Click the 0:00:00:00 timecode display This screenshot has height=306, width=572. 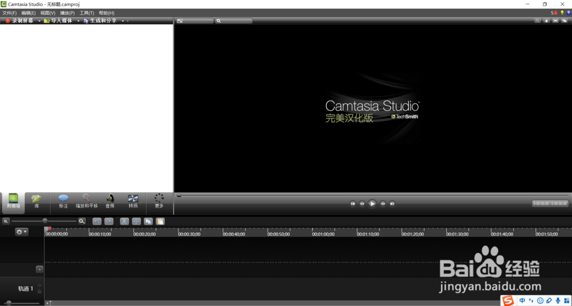550,204
